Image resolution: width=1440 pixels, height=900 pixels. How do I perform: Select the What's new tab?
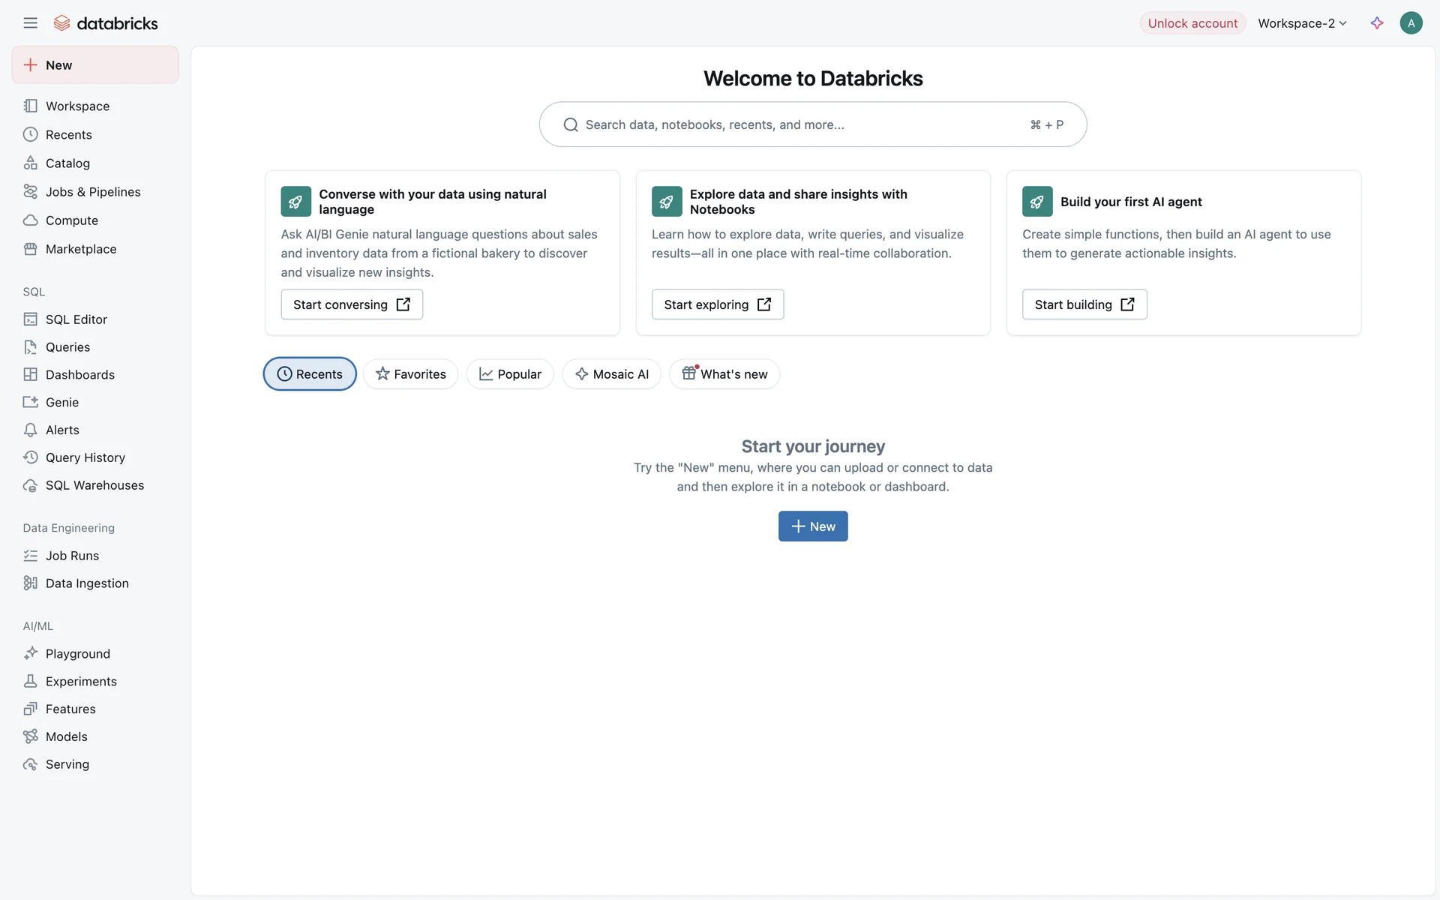(724, 374)
